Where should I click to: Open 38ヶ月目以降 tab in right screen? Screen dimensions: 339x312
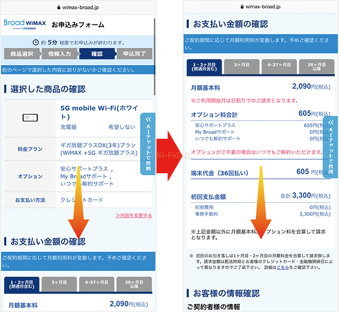tap(317, 67)
